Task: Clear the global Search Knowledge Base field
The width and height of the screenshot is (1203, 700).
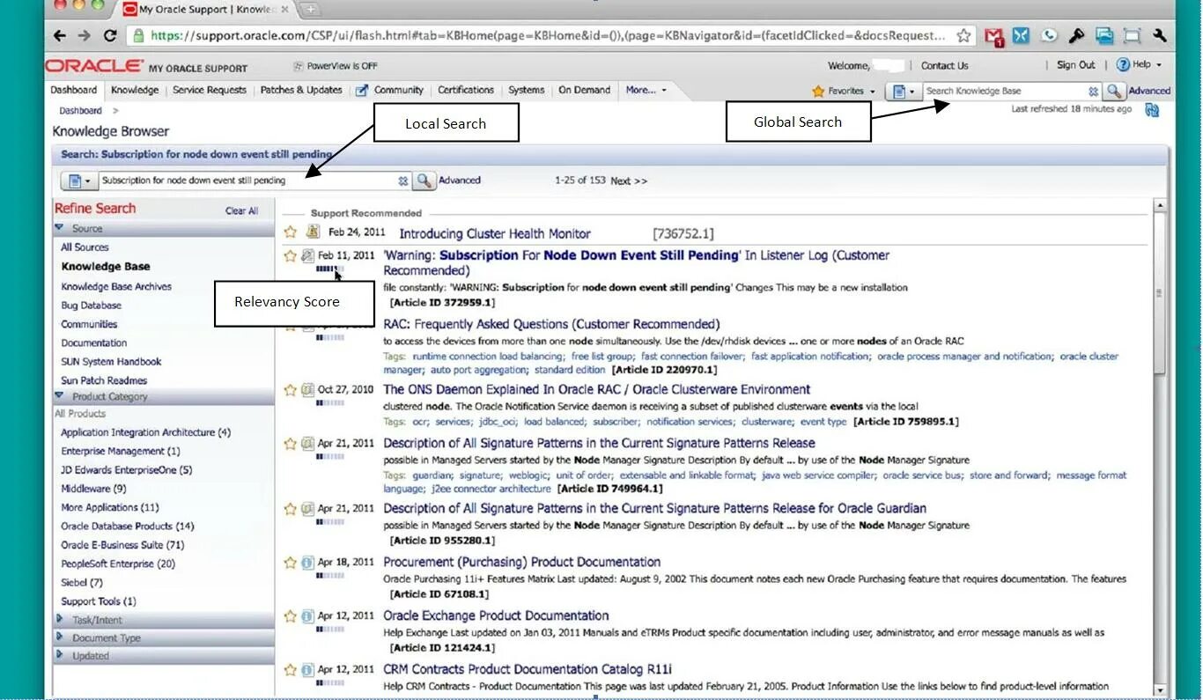Action: pyautogui.click(x=1093, y=91)
